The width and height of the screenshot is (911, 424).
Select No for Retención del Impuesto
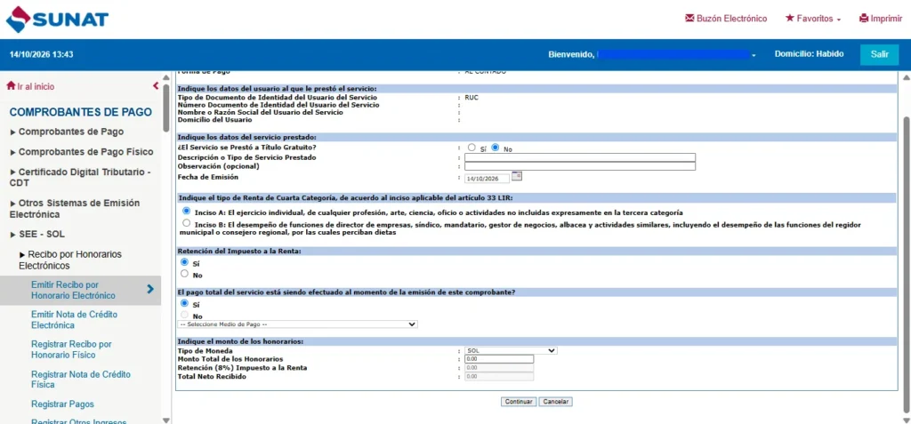pyautogui.click(x=185, y=273)
